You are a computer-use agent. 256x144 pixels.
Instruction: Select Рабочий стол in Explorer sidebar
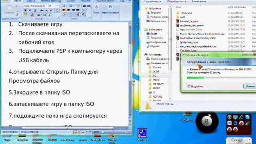(156, 21)
